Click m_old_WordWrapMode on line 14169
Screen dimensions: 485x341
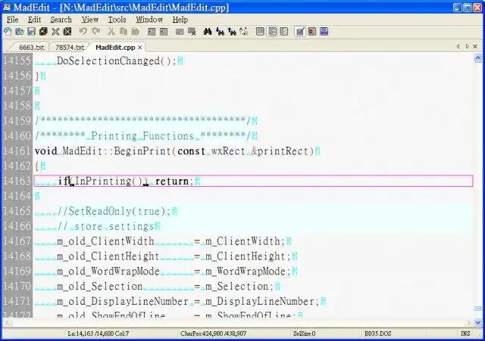[x=108, y=271]
